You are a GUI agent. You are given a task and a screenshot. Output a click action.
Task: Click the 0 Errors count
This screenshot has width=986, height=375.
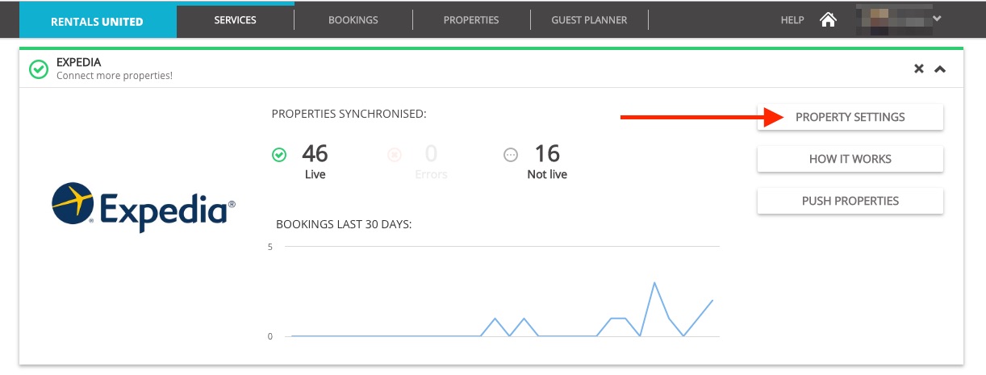tap(431, 153)
